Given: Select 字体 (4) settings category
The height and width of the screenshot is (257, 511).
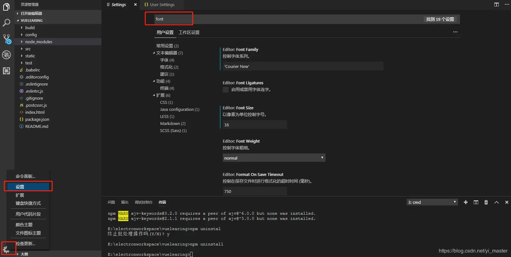Looking at the screenshot, I should [167, 60].
